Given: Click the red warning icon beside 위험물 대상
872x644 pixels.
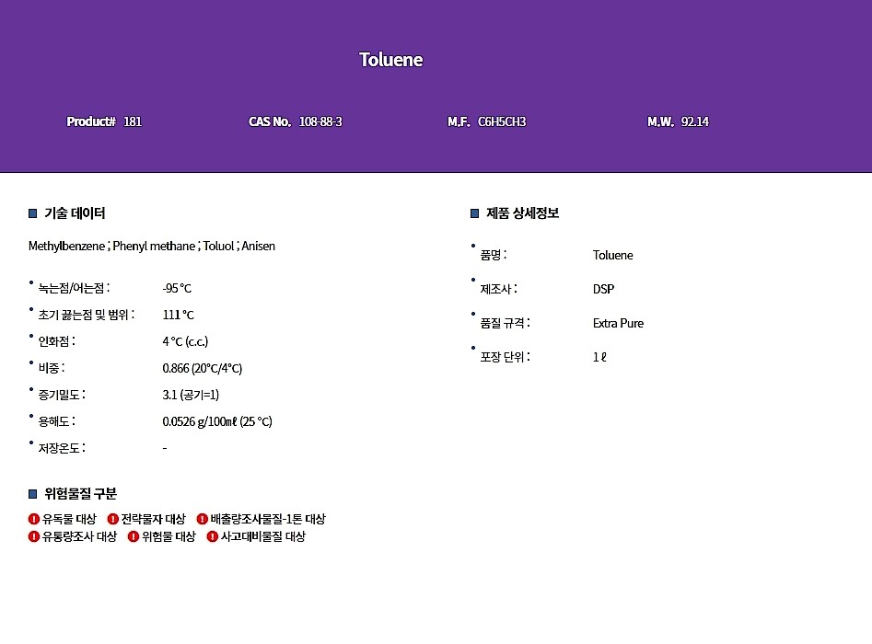Looking at the screenshot, I should point(134,536).
